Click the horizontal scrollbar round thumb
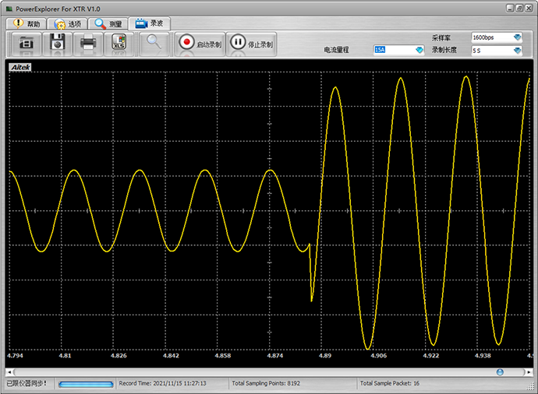Screen dimensions: 538x394 pos(500,371)
